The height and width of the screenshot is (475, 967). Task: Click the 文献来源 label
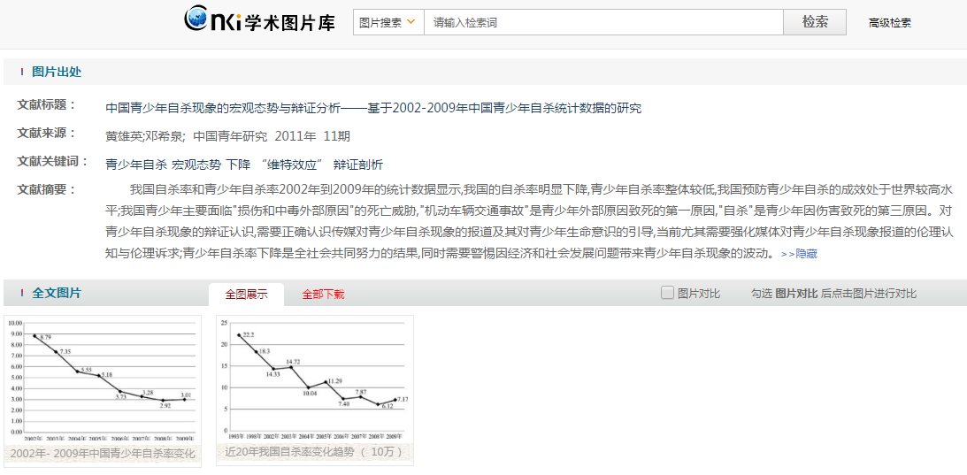[x=46, y=133]
